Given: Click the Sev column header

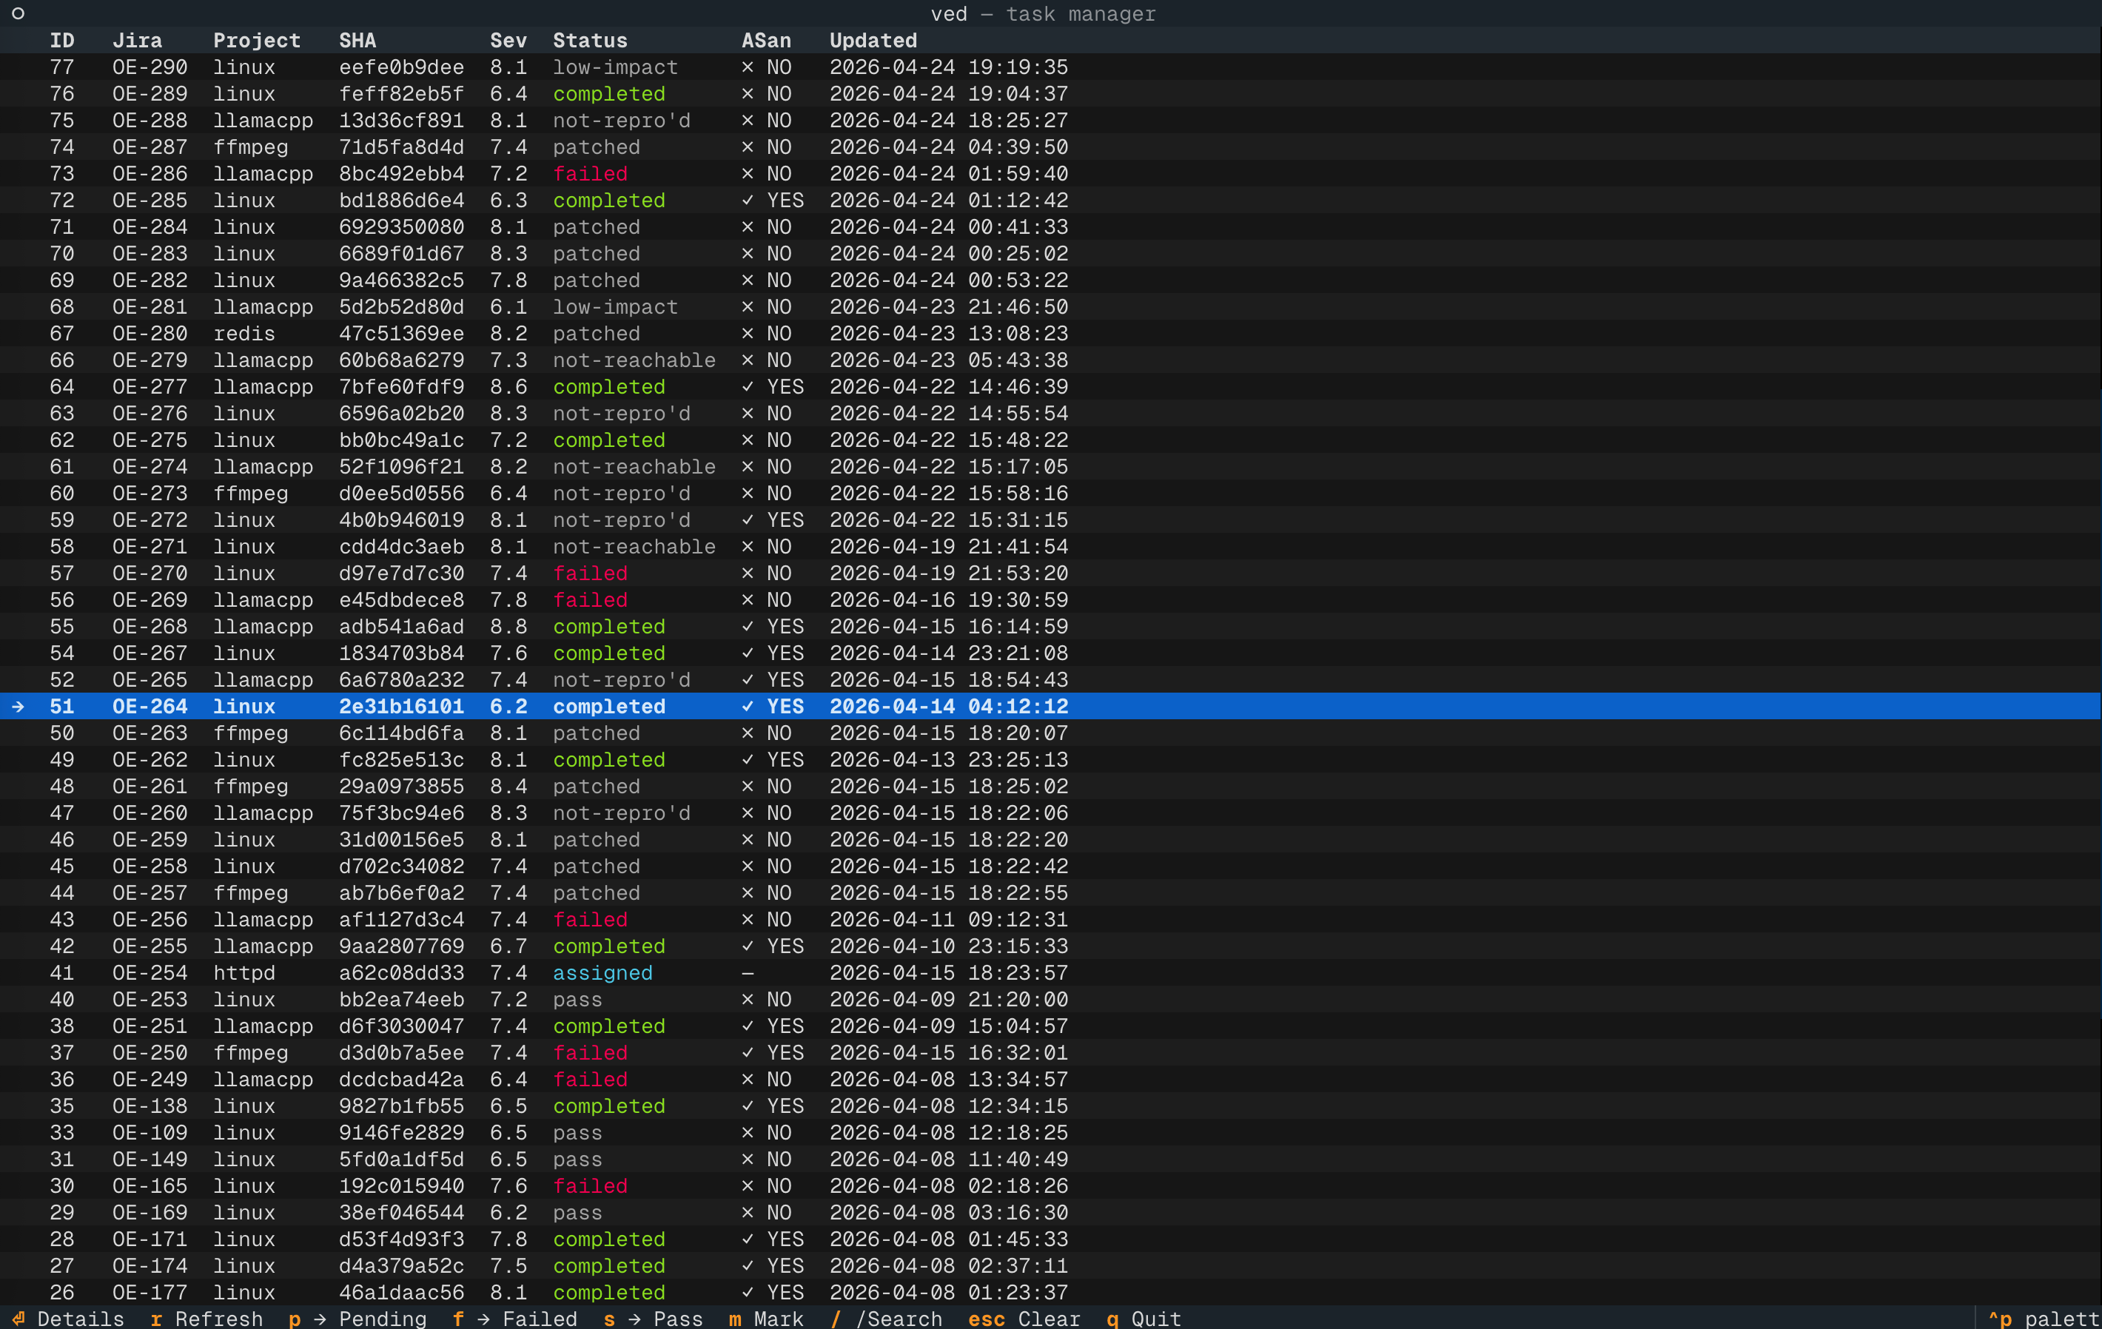Looking at the screenshot, I should click(x=508, y=40).
